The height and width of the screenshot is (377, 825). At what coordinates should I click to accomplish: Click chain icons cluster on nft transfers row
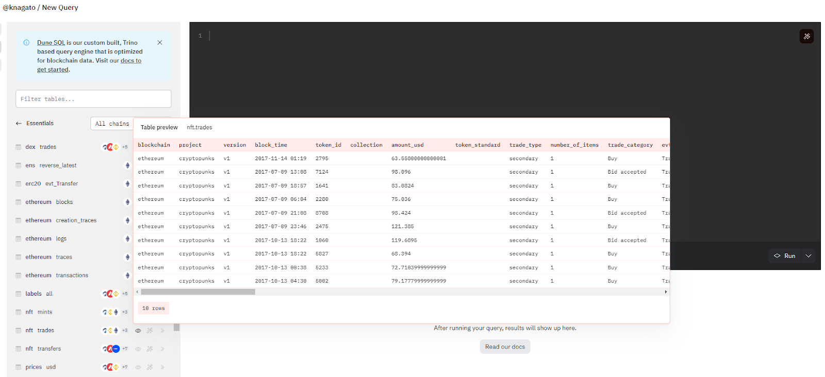click(115, 349)
